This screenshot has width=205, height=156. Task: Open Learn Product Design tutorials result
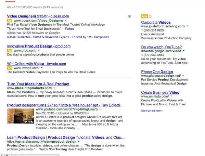66,137
